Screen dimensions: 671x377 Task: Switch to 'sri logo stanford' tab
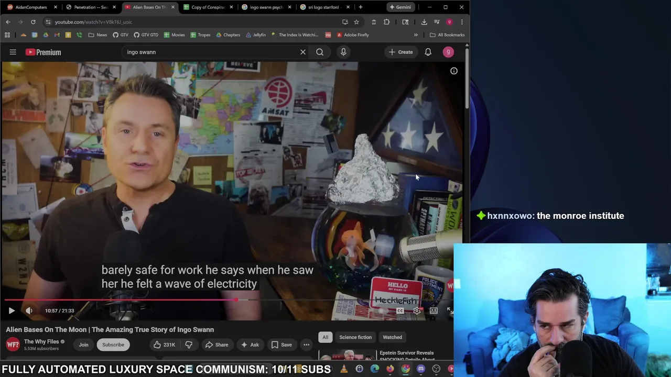[323, 7]
